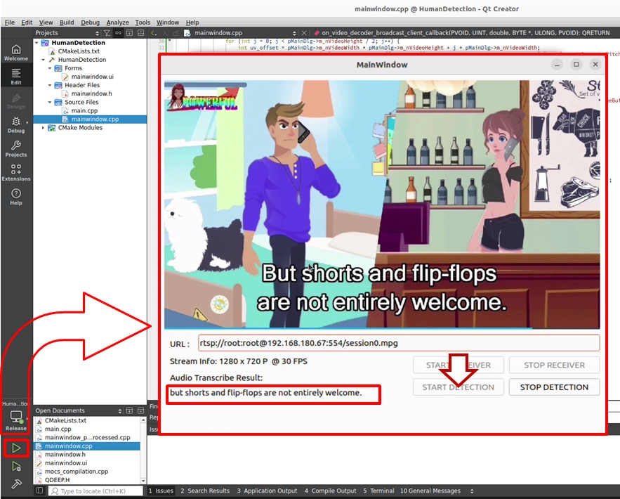Open the View menu
Viewport: 620px width, 499px height.
(x=46, y=22)
